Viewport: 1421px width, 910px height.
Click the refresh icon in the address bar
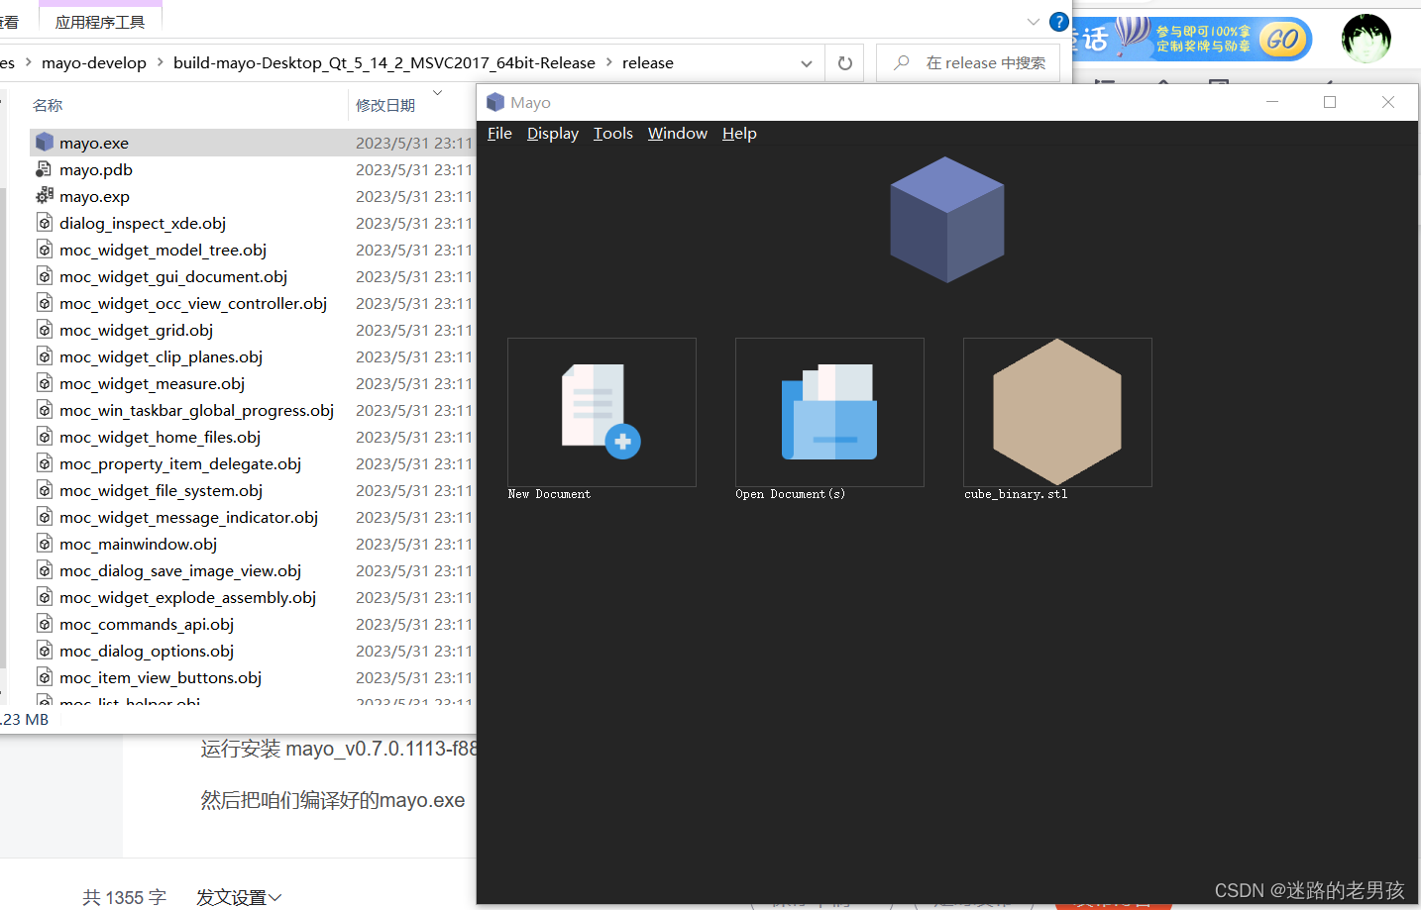(x=843, y=61)
